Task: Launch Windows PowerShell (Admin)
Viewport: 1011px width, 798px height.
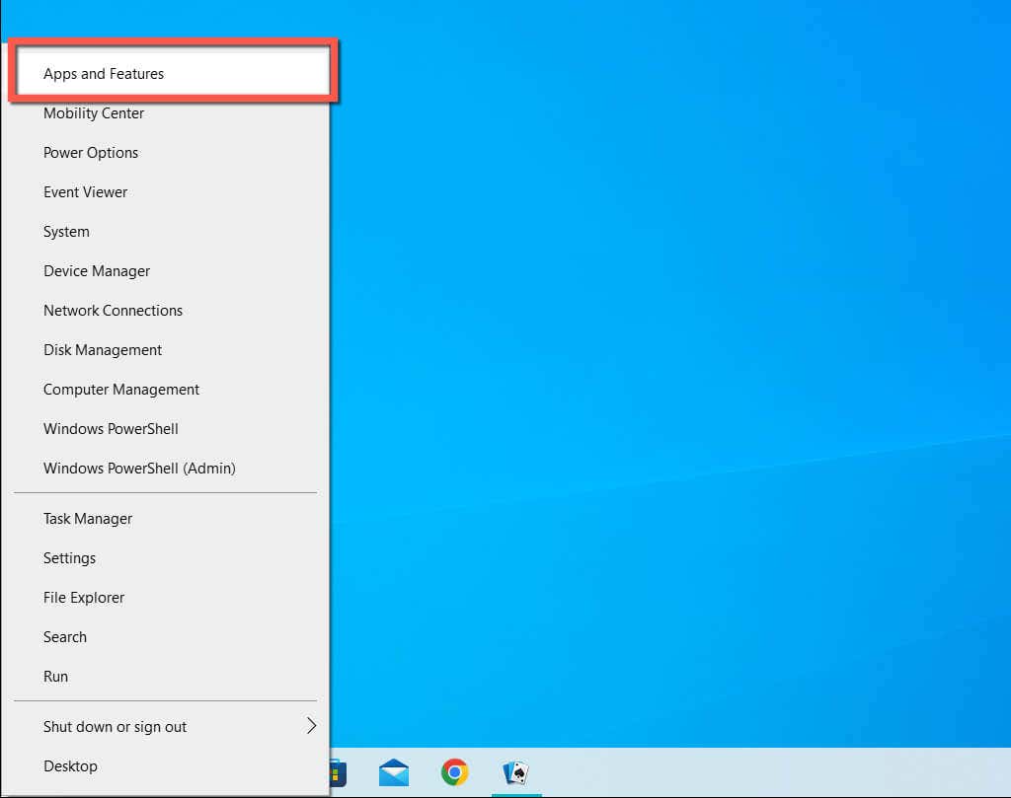Action: point(139,469)
